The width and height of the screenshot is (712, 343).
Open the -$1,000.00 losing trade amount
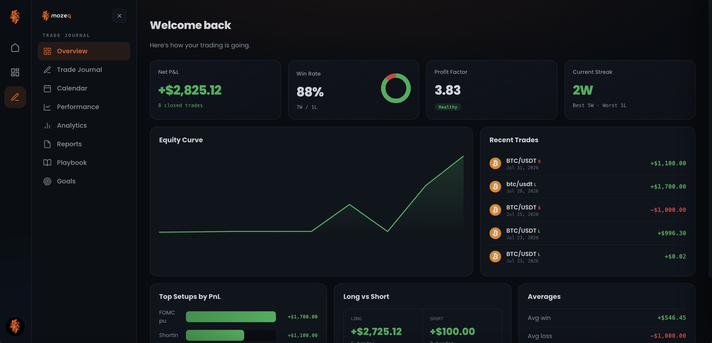[668, 210]
